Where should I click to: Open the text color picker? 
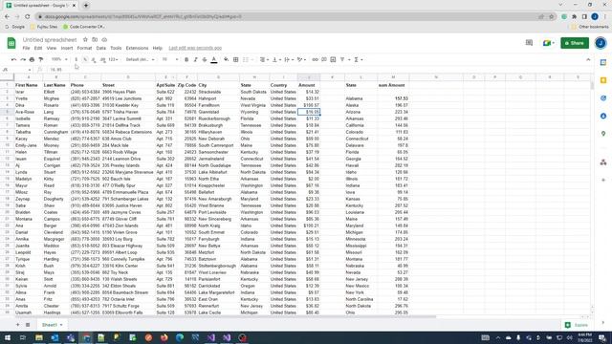(x=214, y=59)
